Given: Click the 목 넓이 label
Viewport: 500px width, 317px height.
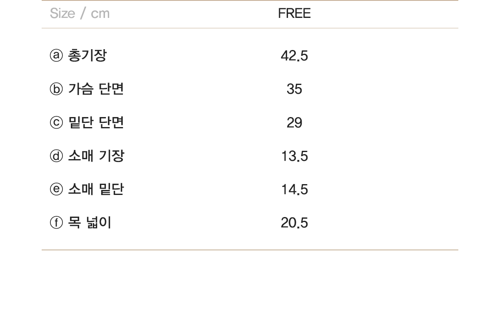Looking at the screenshot, I should [x=90, y=222].
